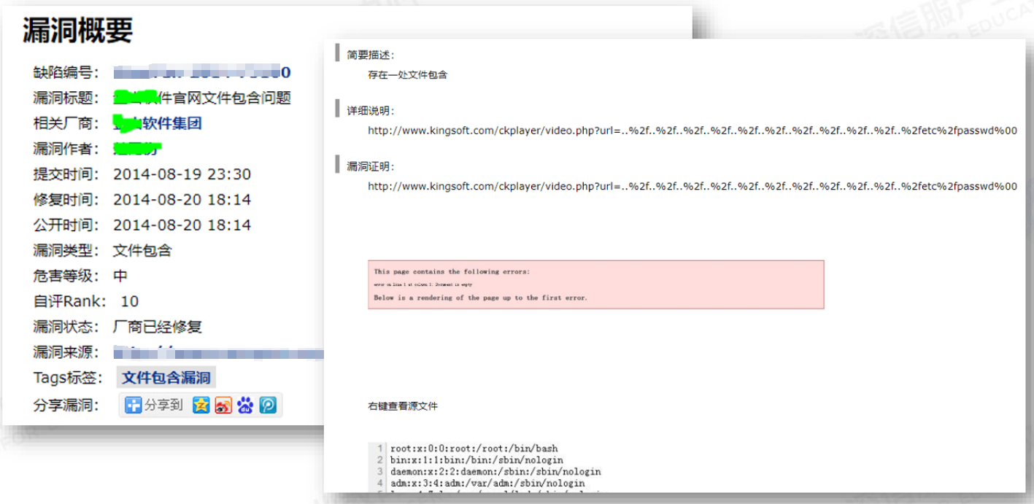Click the 危害等级 value 中

120,276
